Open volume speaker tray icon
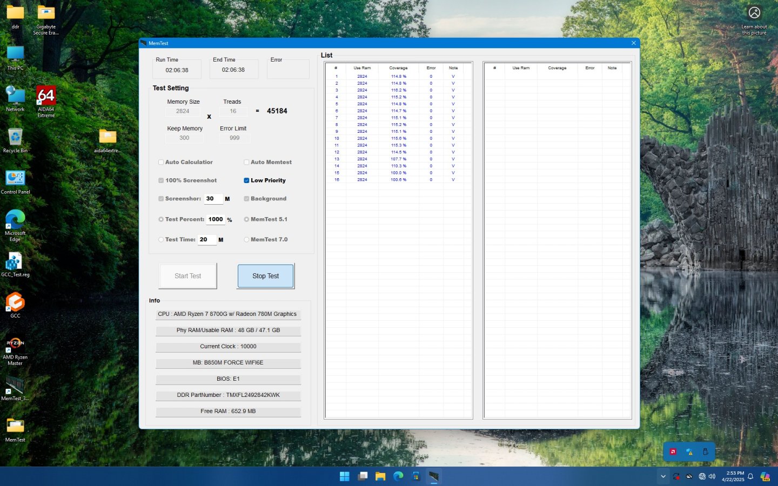778x486 pixels. [712, 476]
